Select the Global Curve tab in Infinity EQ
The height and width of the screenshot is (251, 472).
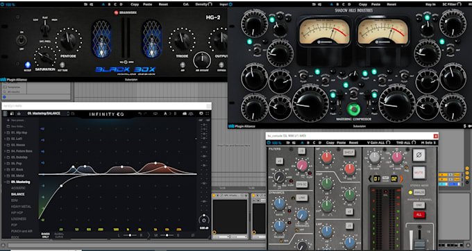59,235
